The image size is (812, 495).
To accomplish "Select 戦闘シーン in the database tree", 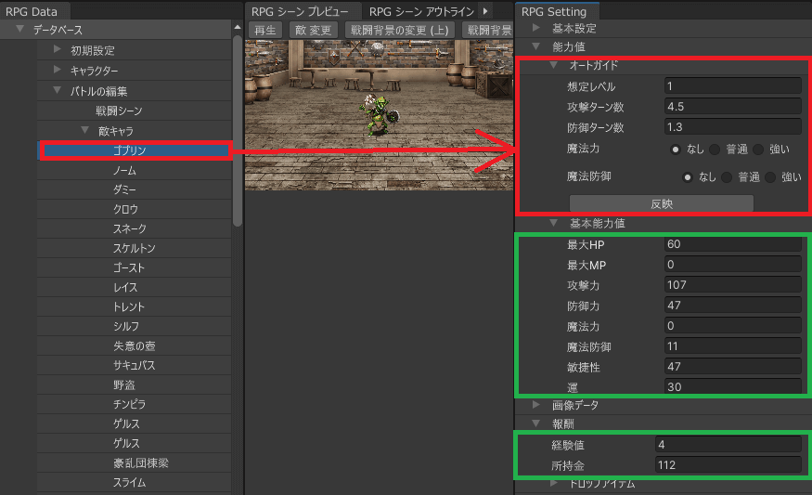I will pos(119,111).
